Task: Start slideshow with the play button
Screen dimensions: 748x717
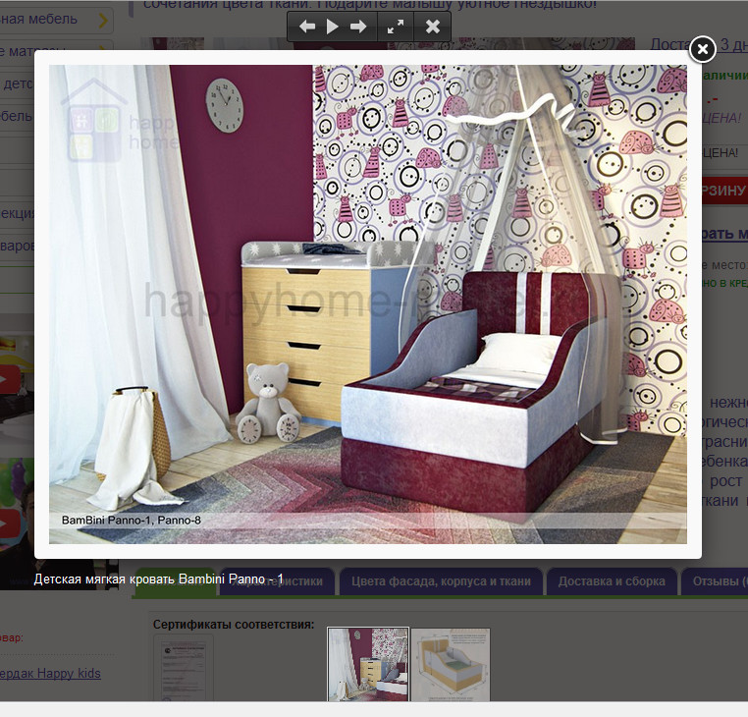Action: (x=333, y=27)
